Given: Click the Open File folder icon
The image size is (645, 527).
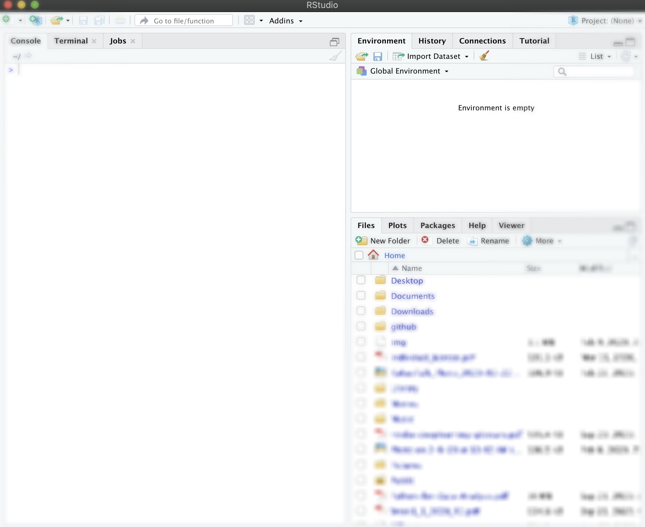Looking at the screenshot, I should [57, 21].
